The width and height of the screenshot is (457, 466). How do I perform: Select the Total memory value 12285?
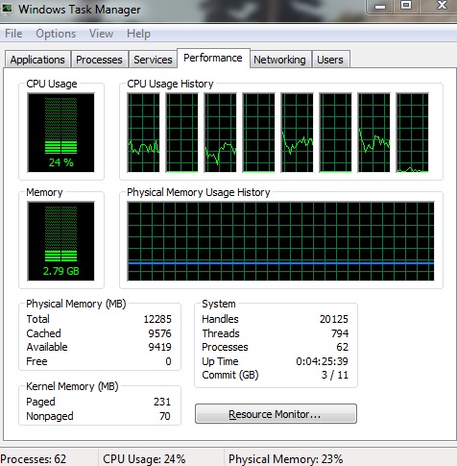click(x=157, y=319)
